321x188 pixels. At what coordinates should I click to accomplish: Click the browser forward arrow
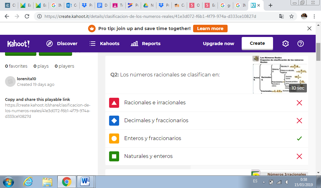(17, 16)
